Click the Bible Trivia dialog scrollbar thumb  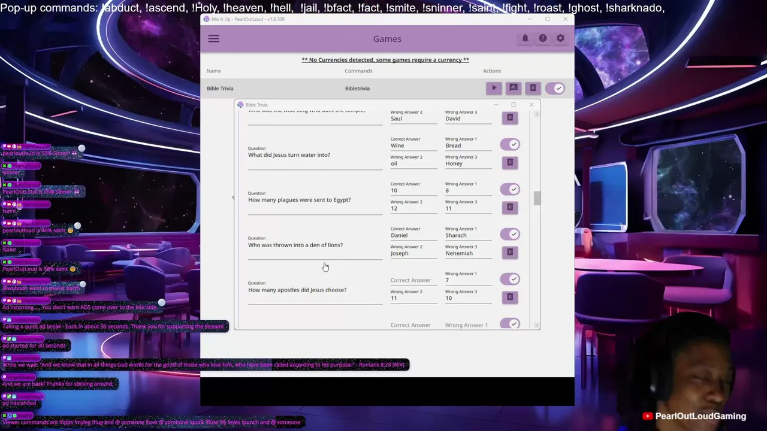click(537, 198)
